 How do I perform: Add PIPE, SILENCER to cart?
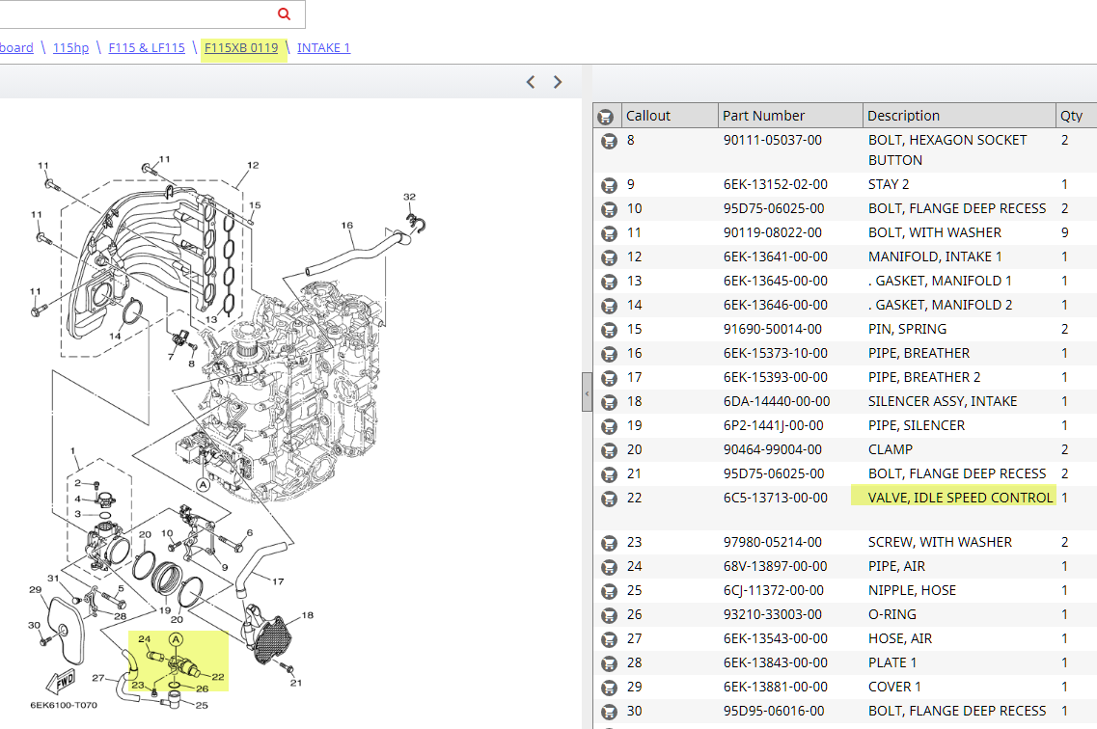610,426
